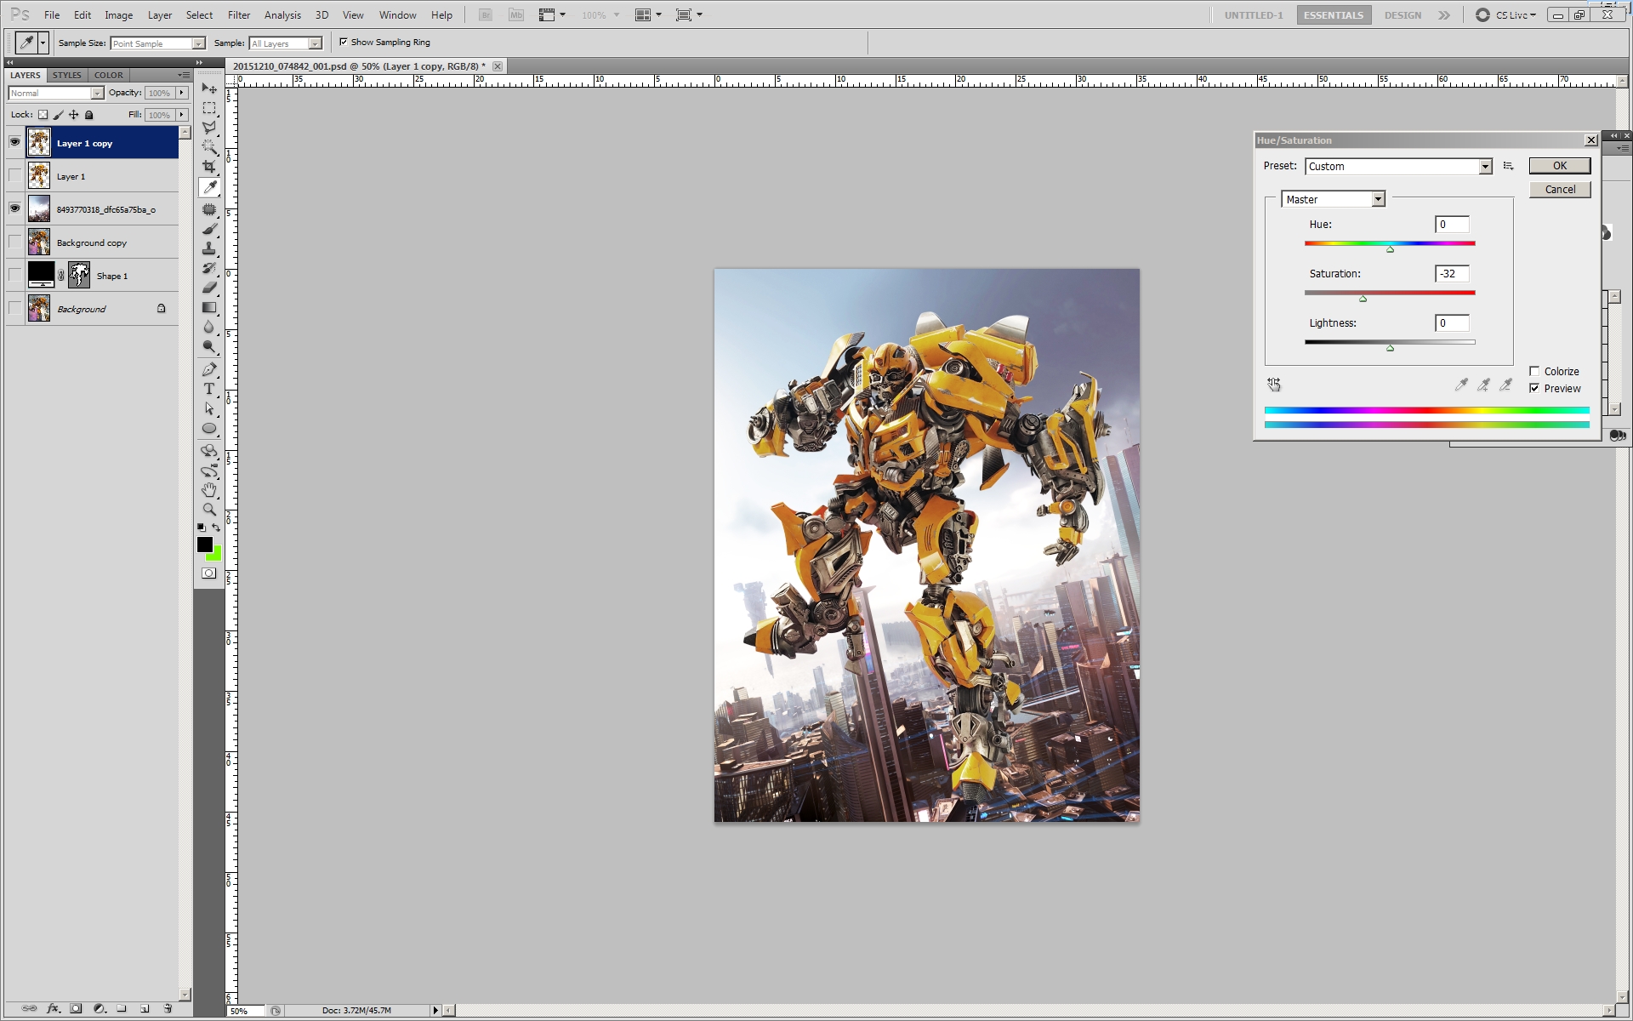
Task: Open Hue/Saturation preset options menu icon
Action: point(1508,166)
